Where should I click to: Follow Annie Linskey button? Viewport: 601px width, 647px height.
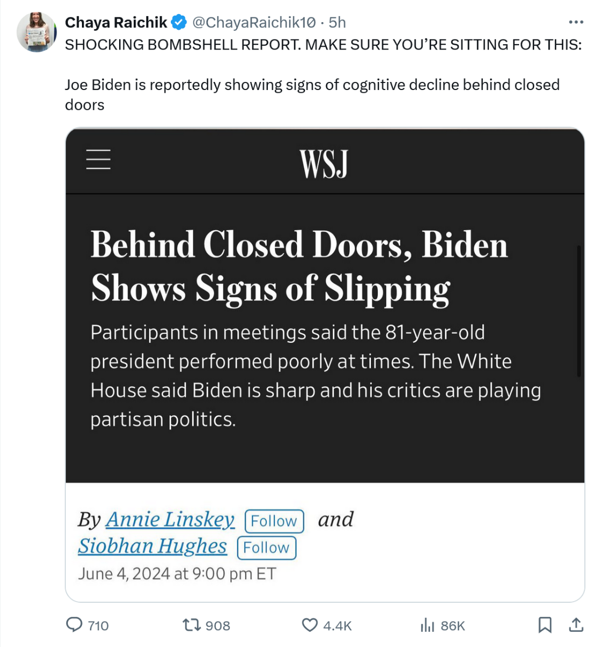coord(274,521)
